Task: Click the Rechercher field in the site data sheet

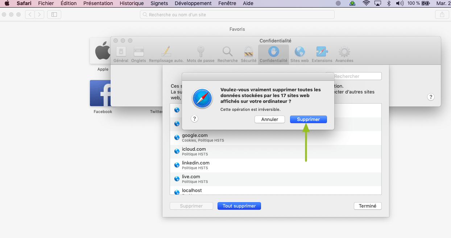Action: [353, 76]
